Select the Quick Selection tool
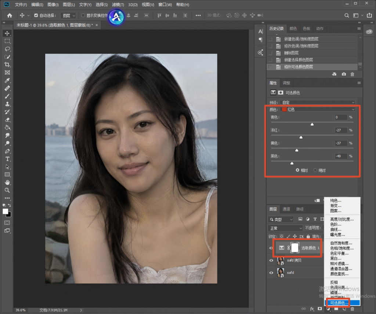Viewport: 376px width, 314px height. [x=7, y=57]
